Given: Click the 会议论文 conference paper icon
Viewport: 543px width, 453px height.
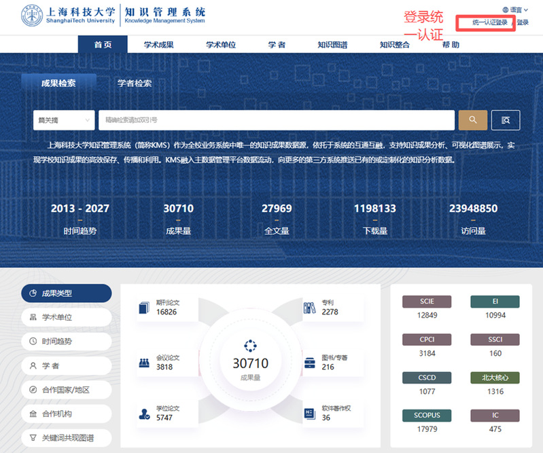Looking at the screenshot, I should click(x=143, y=362).
